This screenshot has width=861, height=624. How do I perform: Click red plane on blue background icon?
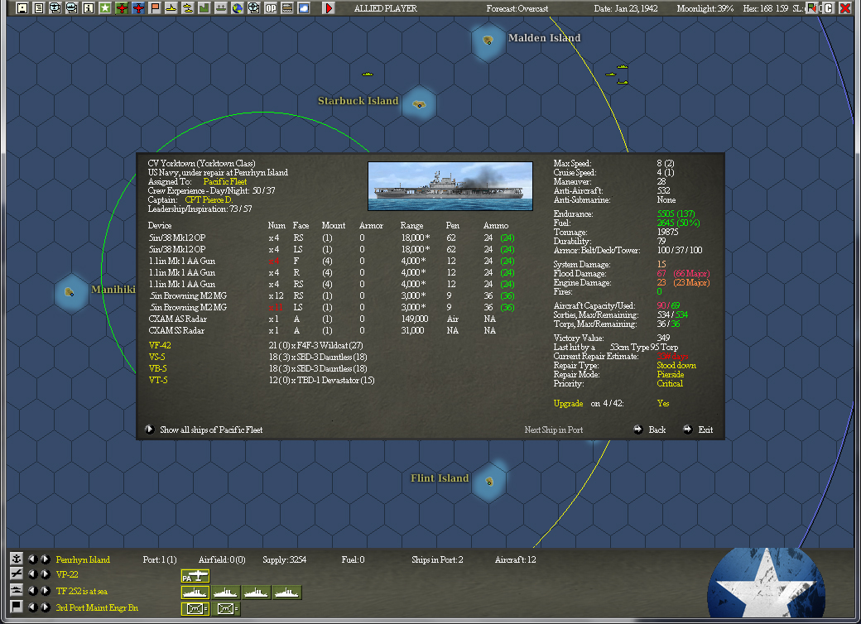[x=138, y=8]
